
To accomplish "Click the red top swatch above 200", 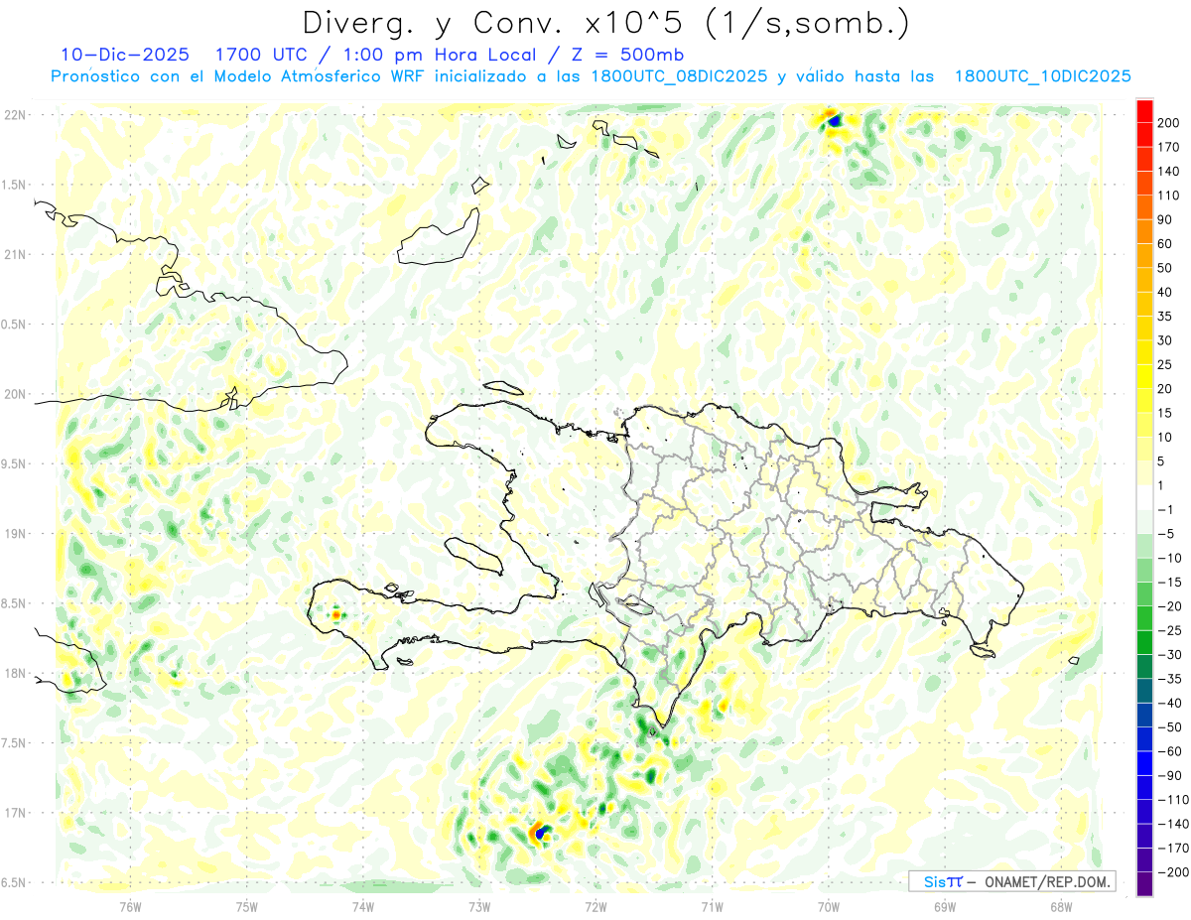I will pos(1144,111).
